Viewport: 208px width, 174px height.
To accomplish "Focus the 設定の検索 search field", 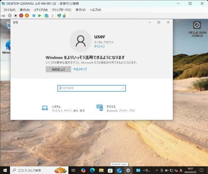I will point(92,88).
